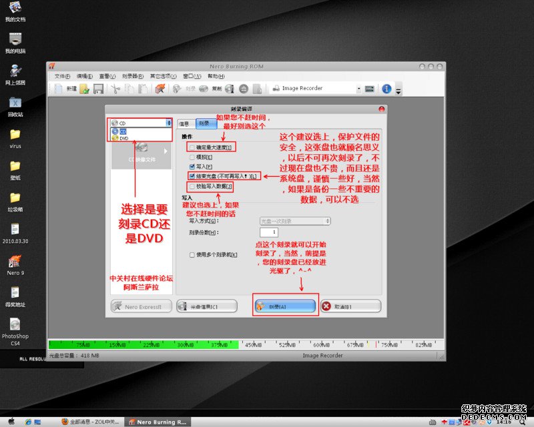Screen dimensions: 534x427
Task: Click the Copy disc toolbar icon
Action: coord(204,89)
